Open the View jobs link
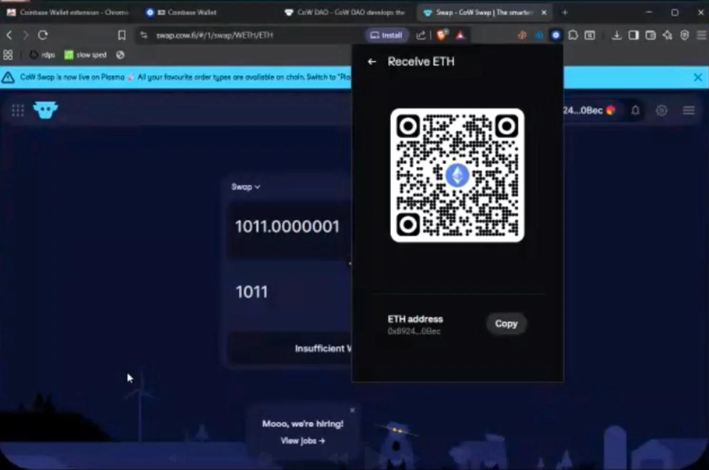709x470 pixels. (x=303, y=441)
